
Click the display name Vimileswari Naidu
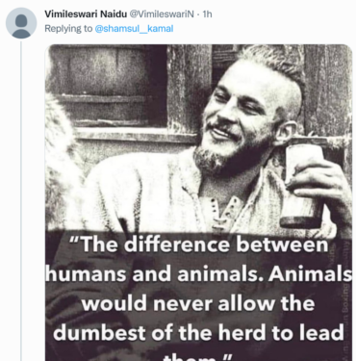(86, 14)
